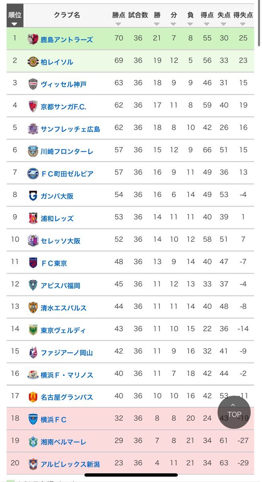Click the sort arrow under 得失点 column
Image resolution: width=262 pixels, height=482 pixels.
coord(242,24)
